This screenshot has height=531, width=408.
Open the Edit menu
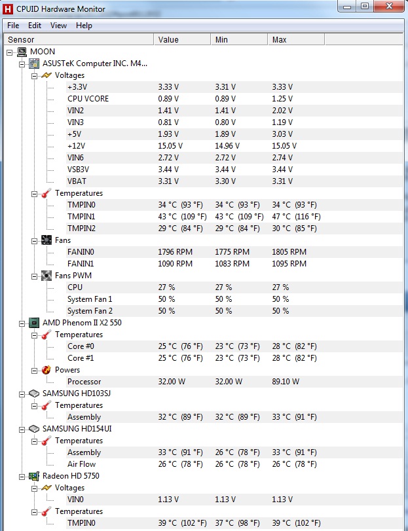(x=35, y=26)
